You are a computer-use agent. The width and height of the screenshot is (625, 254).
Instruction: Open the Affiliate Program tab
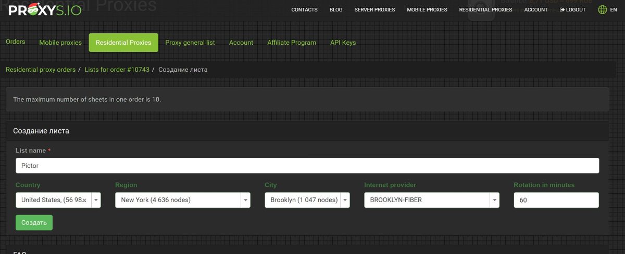(x=292, y=43)
